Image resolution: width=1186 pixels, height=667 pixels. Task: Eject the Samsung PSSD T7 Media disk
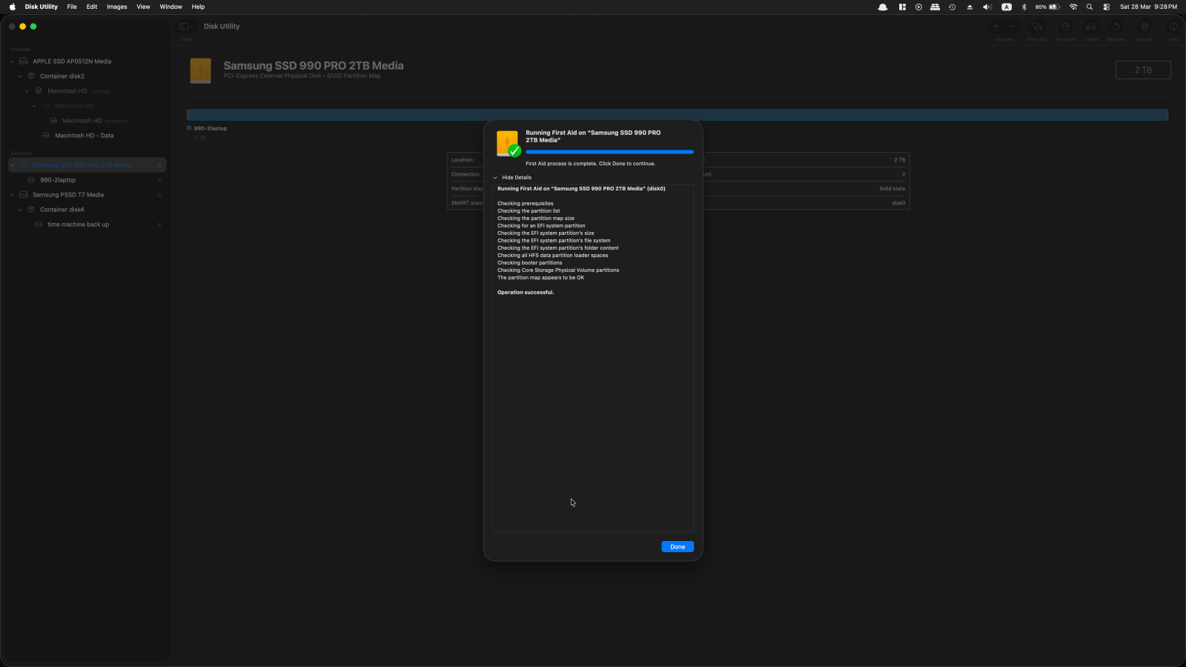tap(159, 195)
